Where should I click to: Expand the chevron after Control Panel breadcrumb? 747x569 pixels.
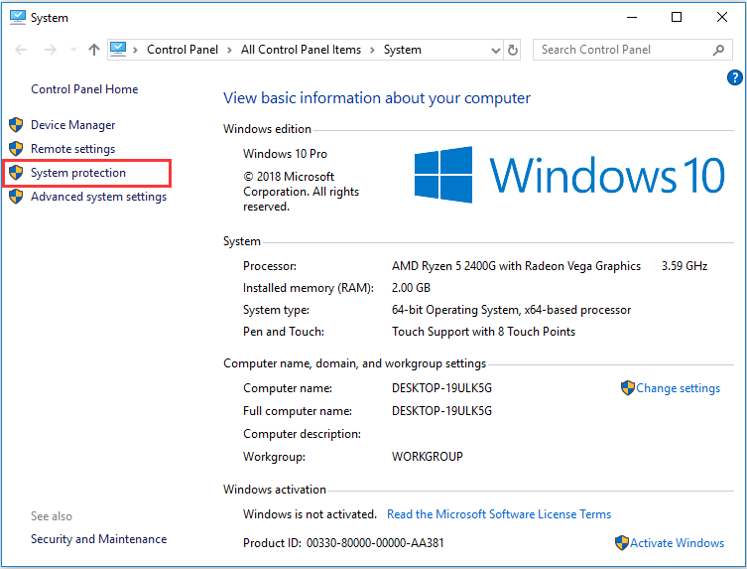pos(229,50)
